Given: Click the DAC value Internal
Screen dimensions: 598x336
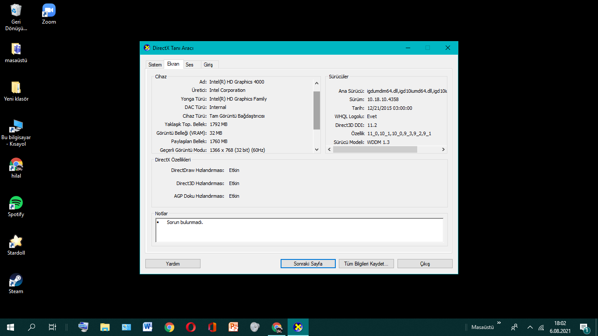Looking at the screenshot, I should pos(218,107).
